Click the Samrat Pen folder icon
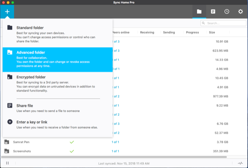 click(x=7, y=142)
